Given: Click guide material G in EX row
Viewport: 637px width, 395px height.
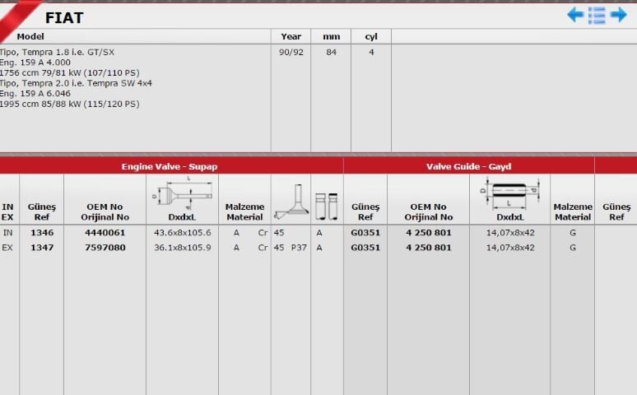Looking at the screenshot, I should pos(573,248).
